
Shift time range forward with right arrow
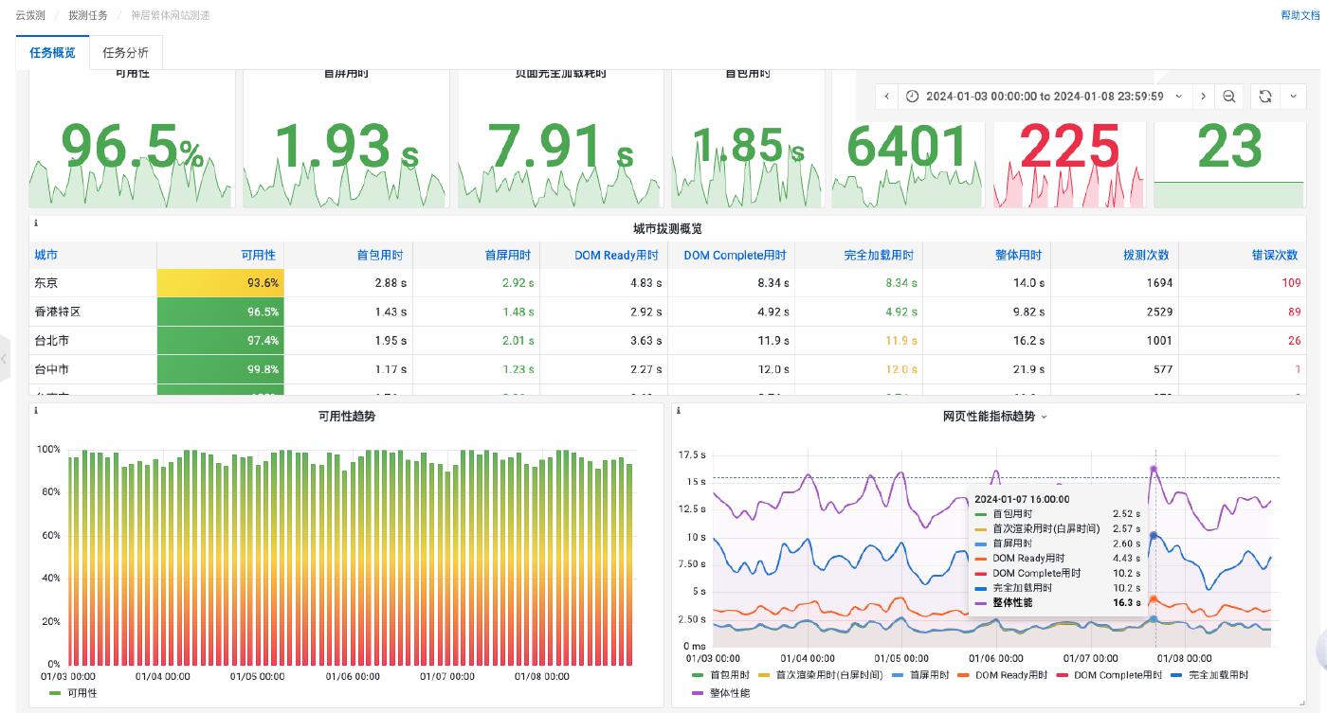click(1203, 97)
